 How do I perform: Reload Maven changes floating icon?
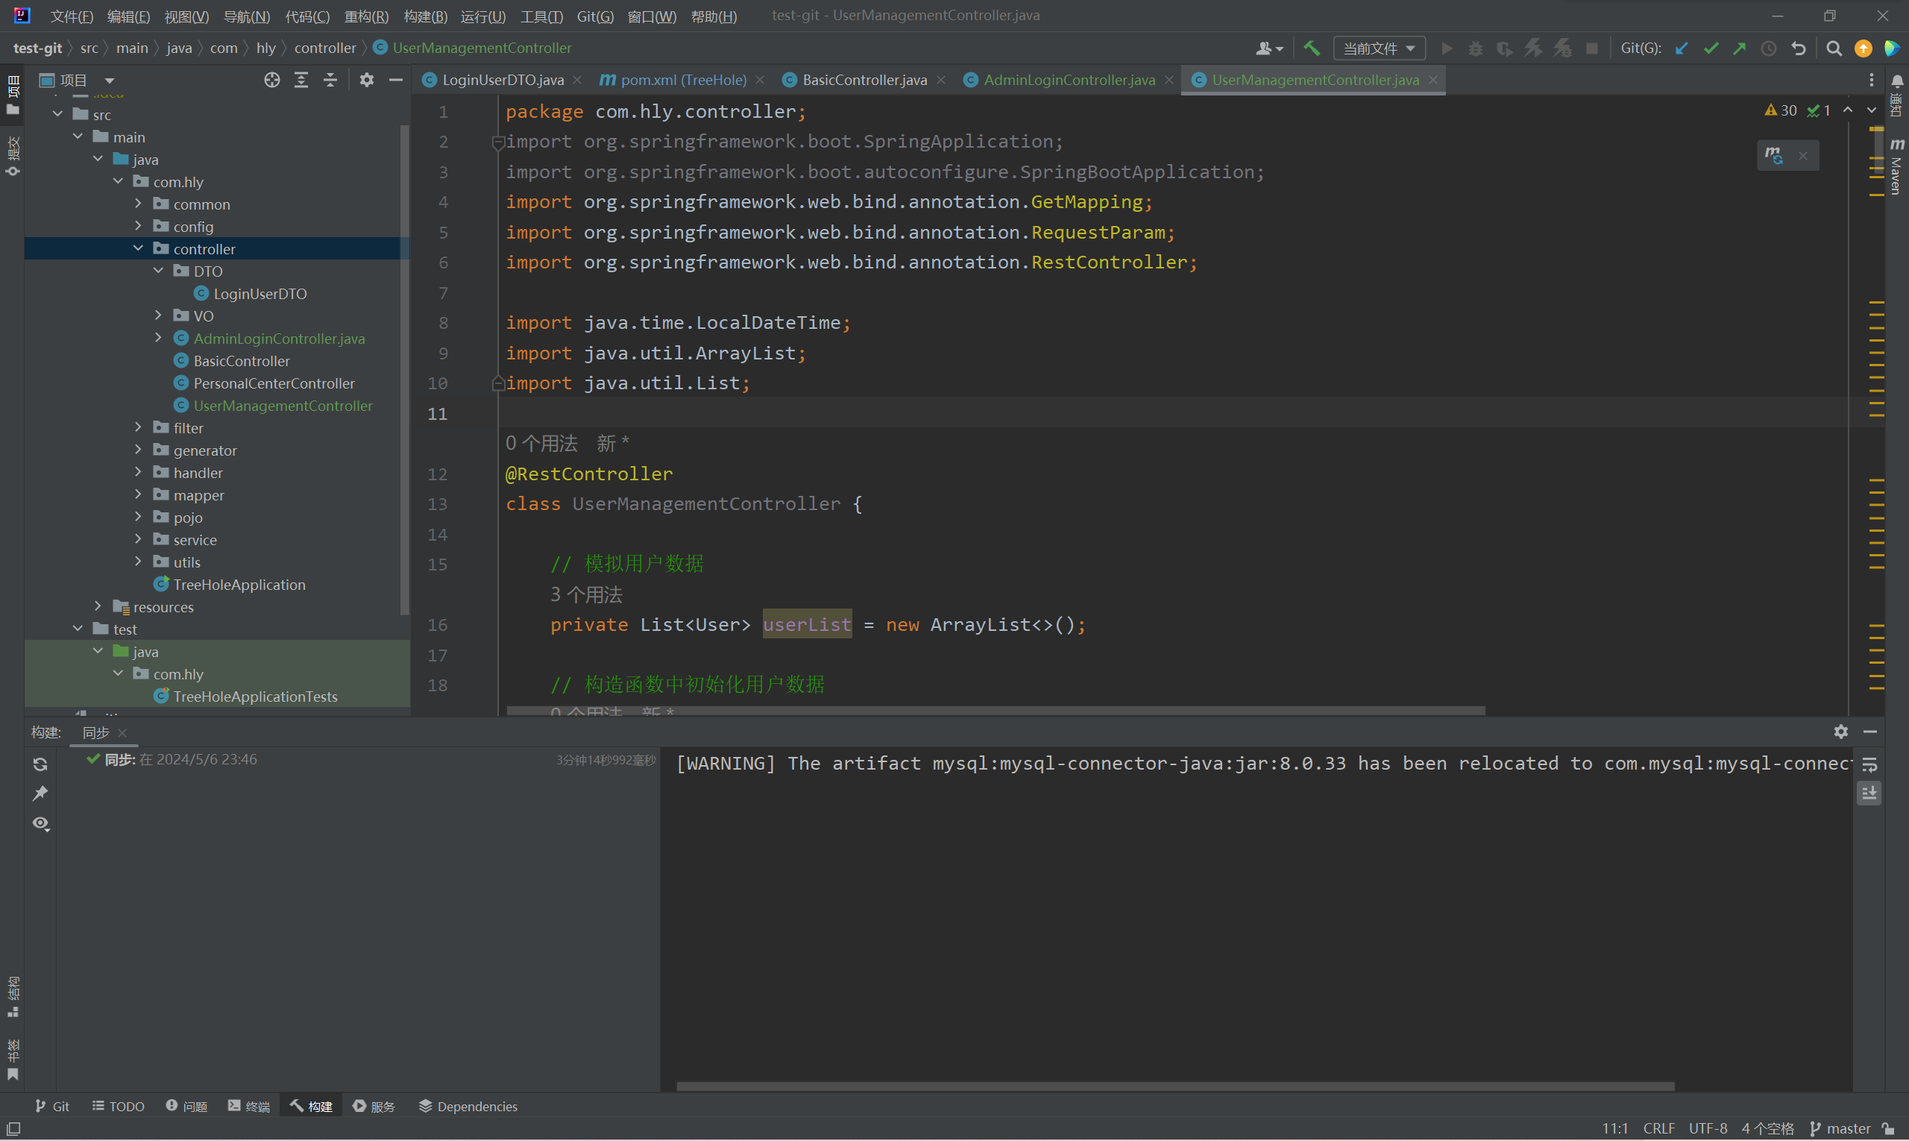point(1774,155)
